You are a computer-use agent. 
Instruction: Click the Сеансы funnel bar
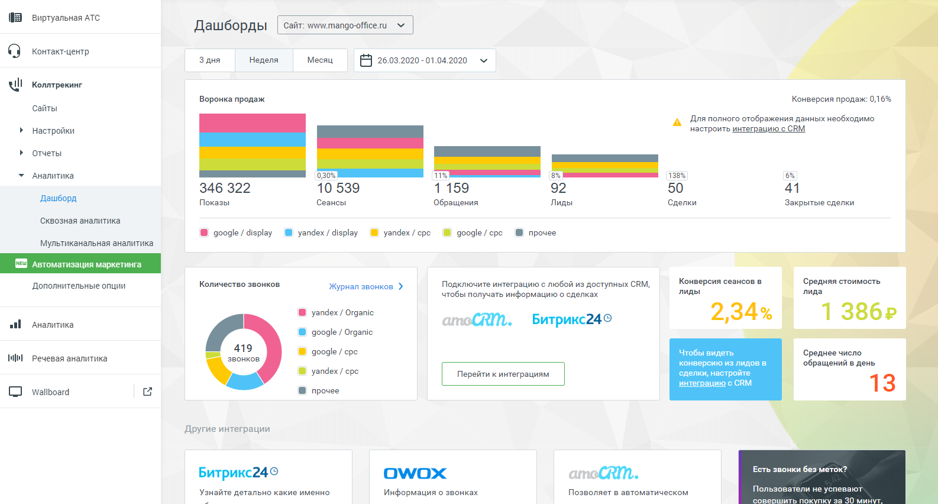pyautogui.click(x=370, y=151)
